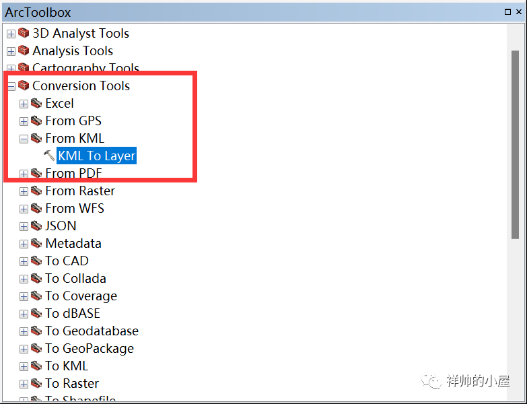The height and width of the screenshot is (404, 527).
Task: Select the KML To Layer tool
Action: tap(96, 156)
